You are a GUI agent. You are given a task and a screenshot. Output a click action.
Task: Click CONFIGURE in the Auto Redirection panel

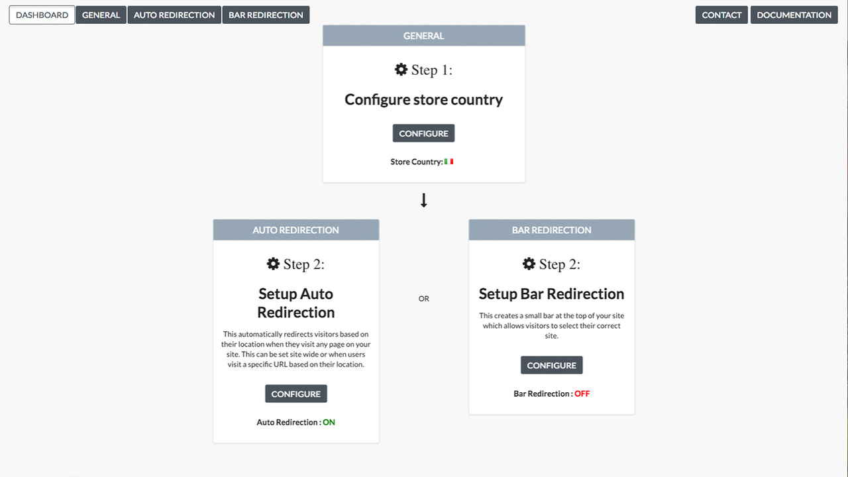(295, 393)
